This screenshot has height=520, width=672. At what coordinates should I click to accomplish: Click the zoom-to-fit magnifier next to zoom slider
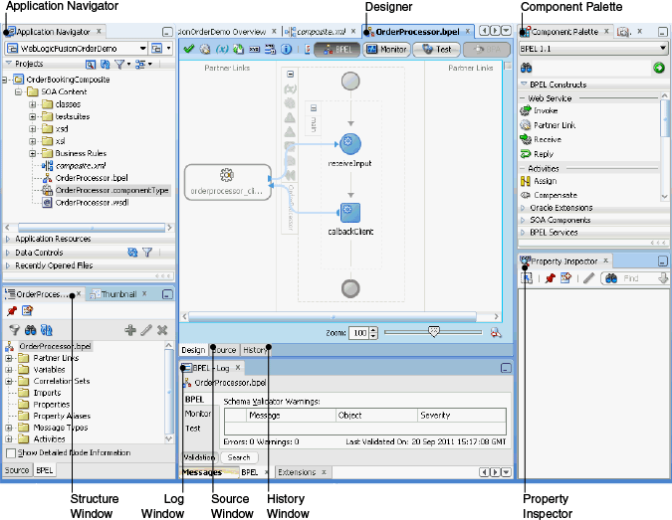tap(496, 332)
